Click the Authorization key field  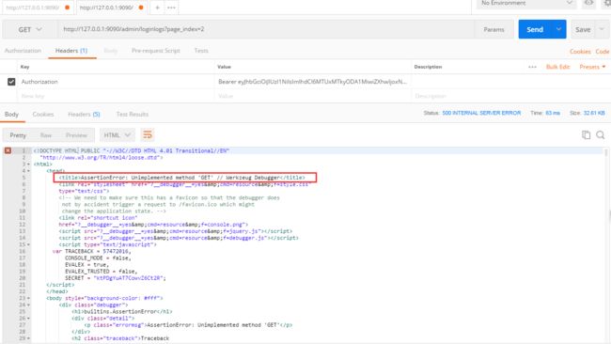tap(117, 82)
